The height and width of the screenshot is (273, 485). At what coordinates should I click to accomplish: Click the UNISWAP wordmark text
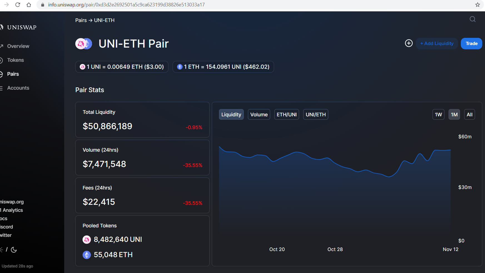[22, 27]
